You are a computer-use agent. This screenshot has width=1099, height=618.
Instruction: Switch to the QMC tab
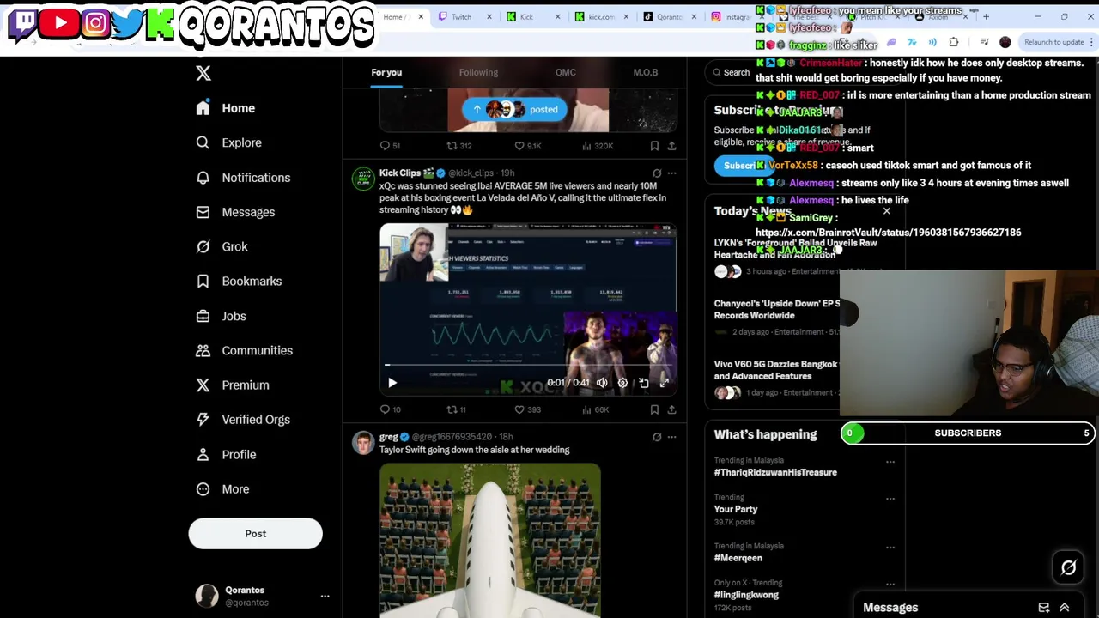(x=565, y=72)
